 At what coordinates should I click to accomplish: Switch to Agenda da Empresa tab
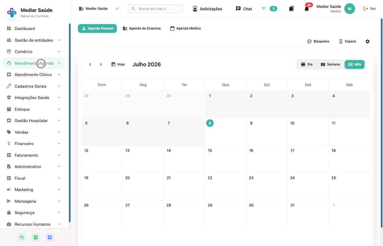point(142,28)
